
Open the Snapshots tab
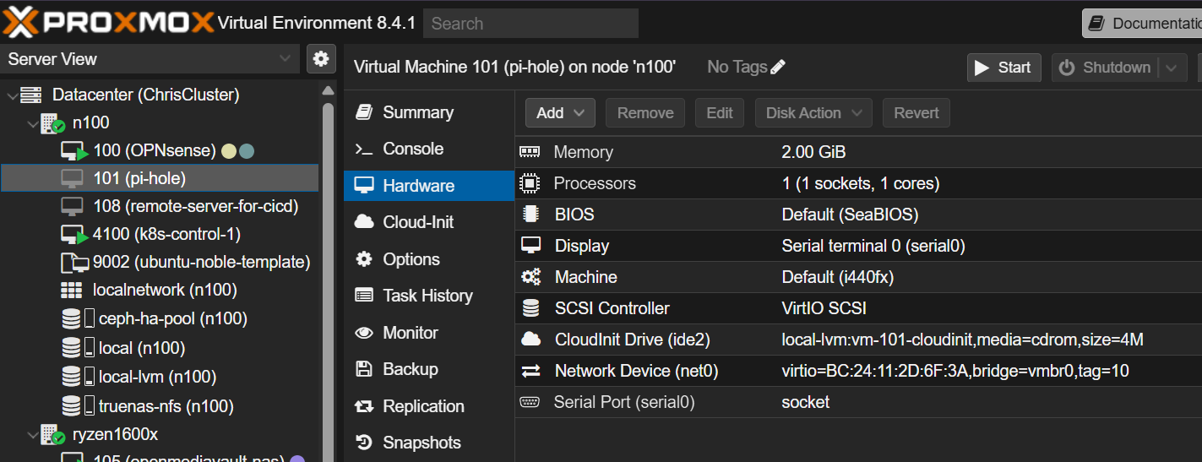[429, 443]
